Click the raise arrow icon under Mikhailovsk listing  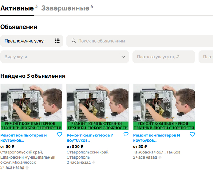(x=27, y=168)
